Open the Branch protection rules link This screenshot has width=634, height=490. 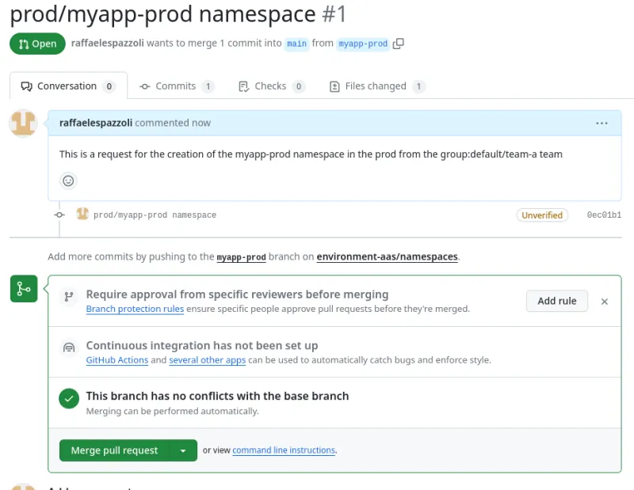tap(135, 309)
